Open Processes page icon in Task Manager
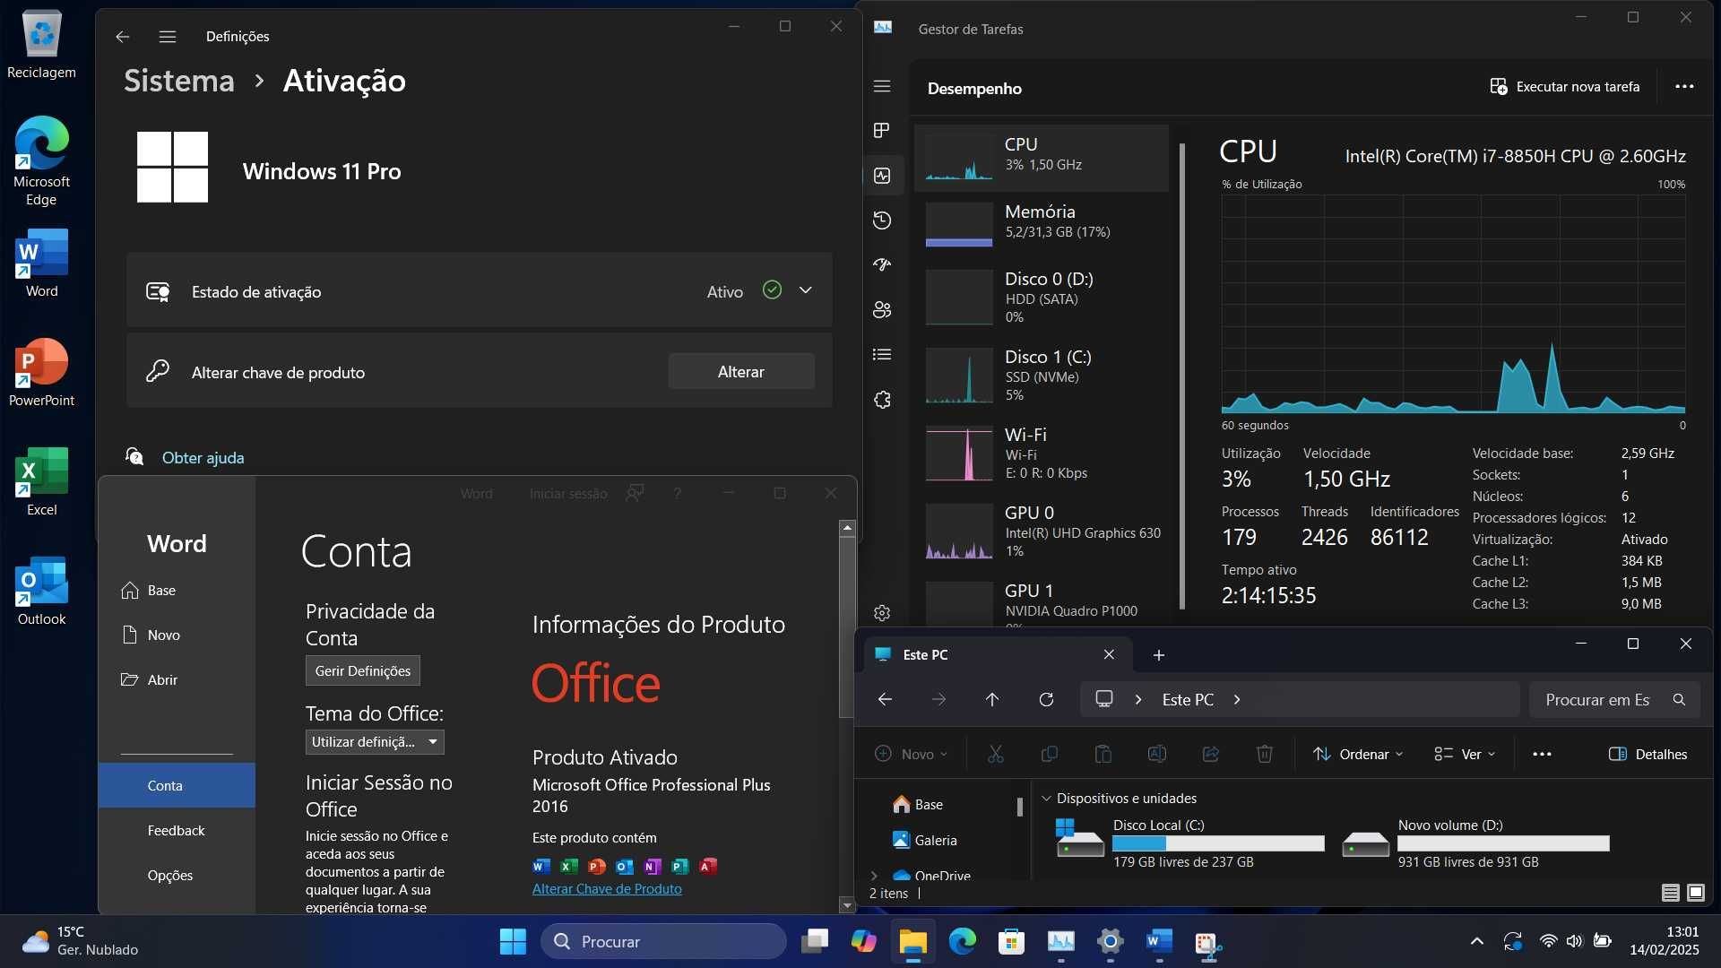 click(x=882, y=131)
